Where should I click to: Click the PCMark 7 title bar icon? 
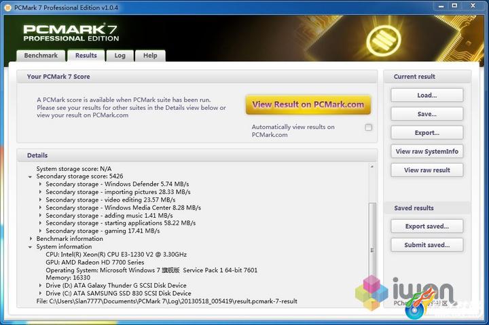[7, 7]
